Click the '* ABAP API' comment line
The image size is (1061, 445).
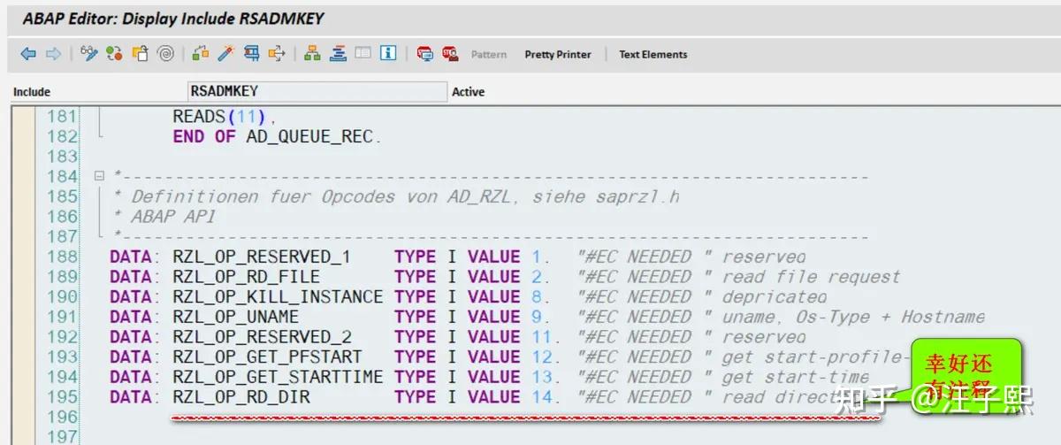click(165, 217)
